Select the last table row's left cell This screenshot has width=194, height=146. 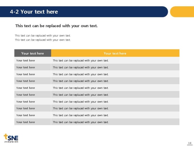[33, 122]
